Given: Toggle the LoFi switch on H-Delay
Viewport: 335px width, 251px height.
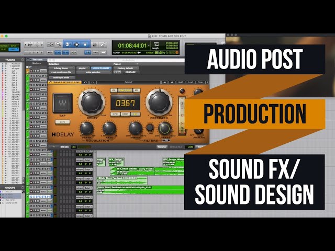Looking at the screenshot, I should click(x=63, y=122).
